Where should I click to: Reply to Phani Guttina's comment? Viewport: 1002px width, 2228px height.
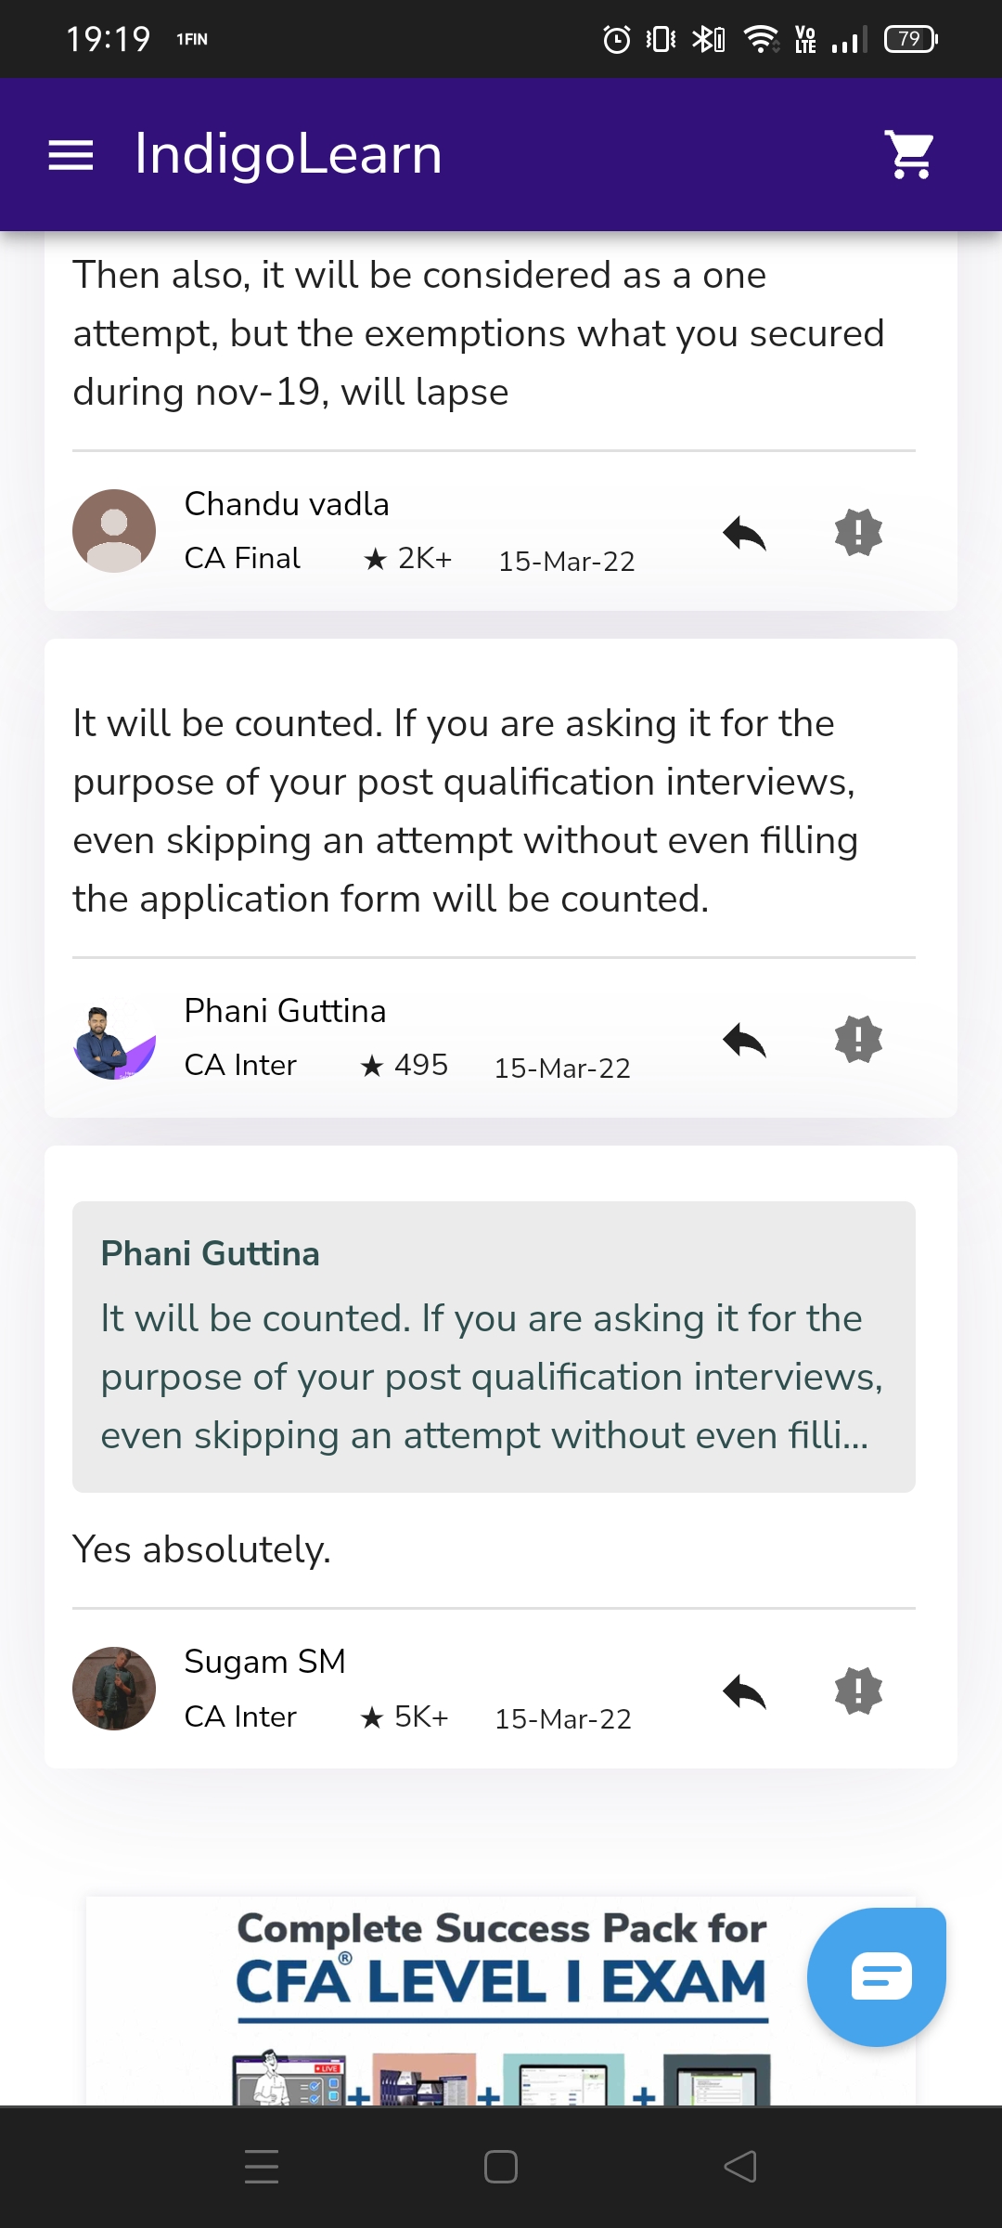[x=744, y=1040]
